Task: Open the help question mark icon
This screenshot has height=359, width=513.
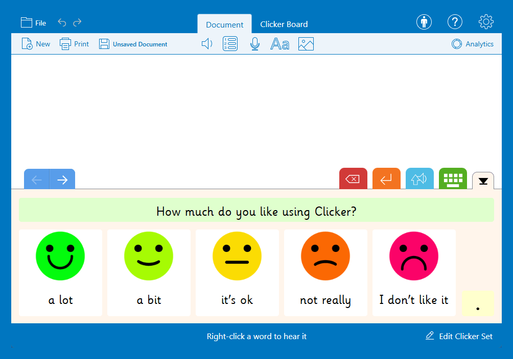Action: pyautogui.click(x=455, y=22)
